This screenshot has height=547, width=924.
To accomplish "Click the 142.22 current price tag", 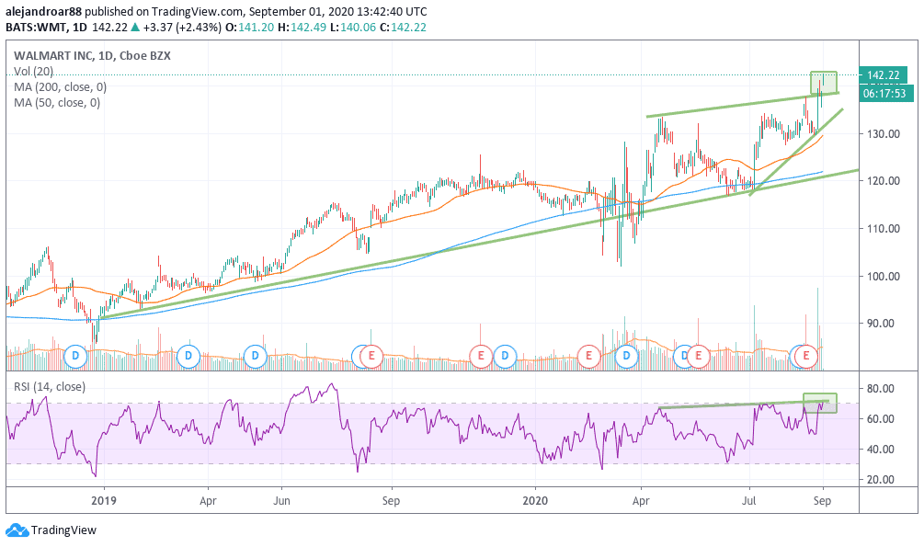I will pos(884,74).
